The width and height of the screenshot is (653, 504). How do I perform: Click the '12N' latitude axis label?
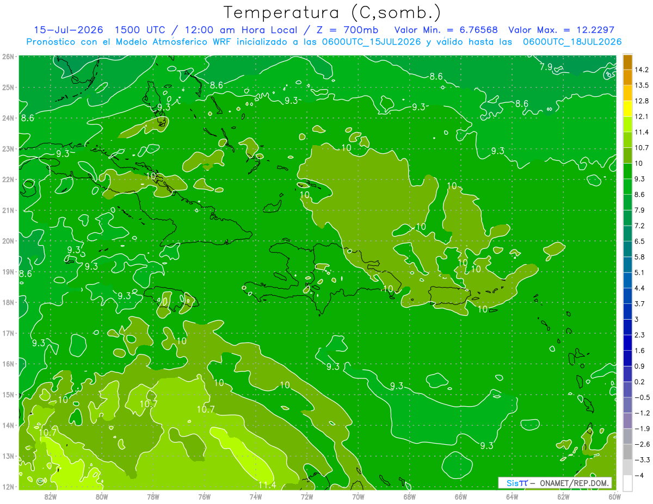pos(8,487)
